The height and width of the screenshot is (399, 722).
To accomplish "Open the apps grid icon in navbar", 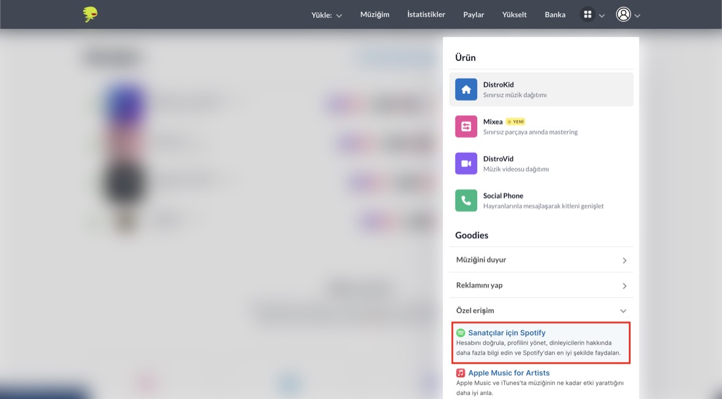I will click(587, 14).
